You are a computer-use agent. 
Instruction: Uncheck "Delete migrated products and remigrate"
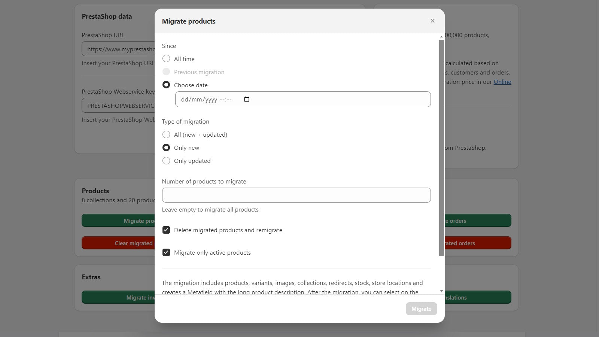click(166, 230)
